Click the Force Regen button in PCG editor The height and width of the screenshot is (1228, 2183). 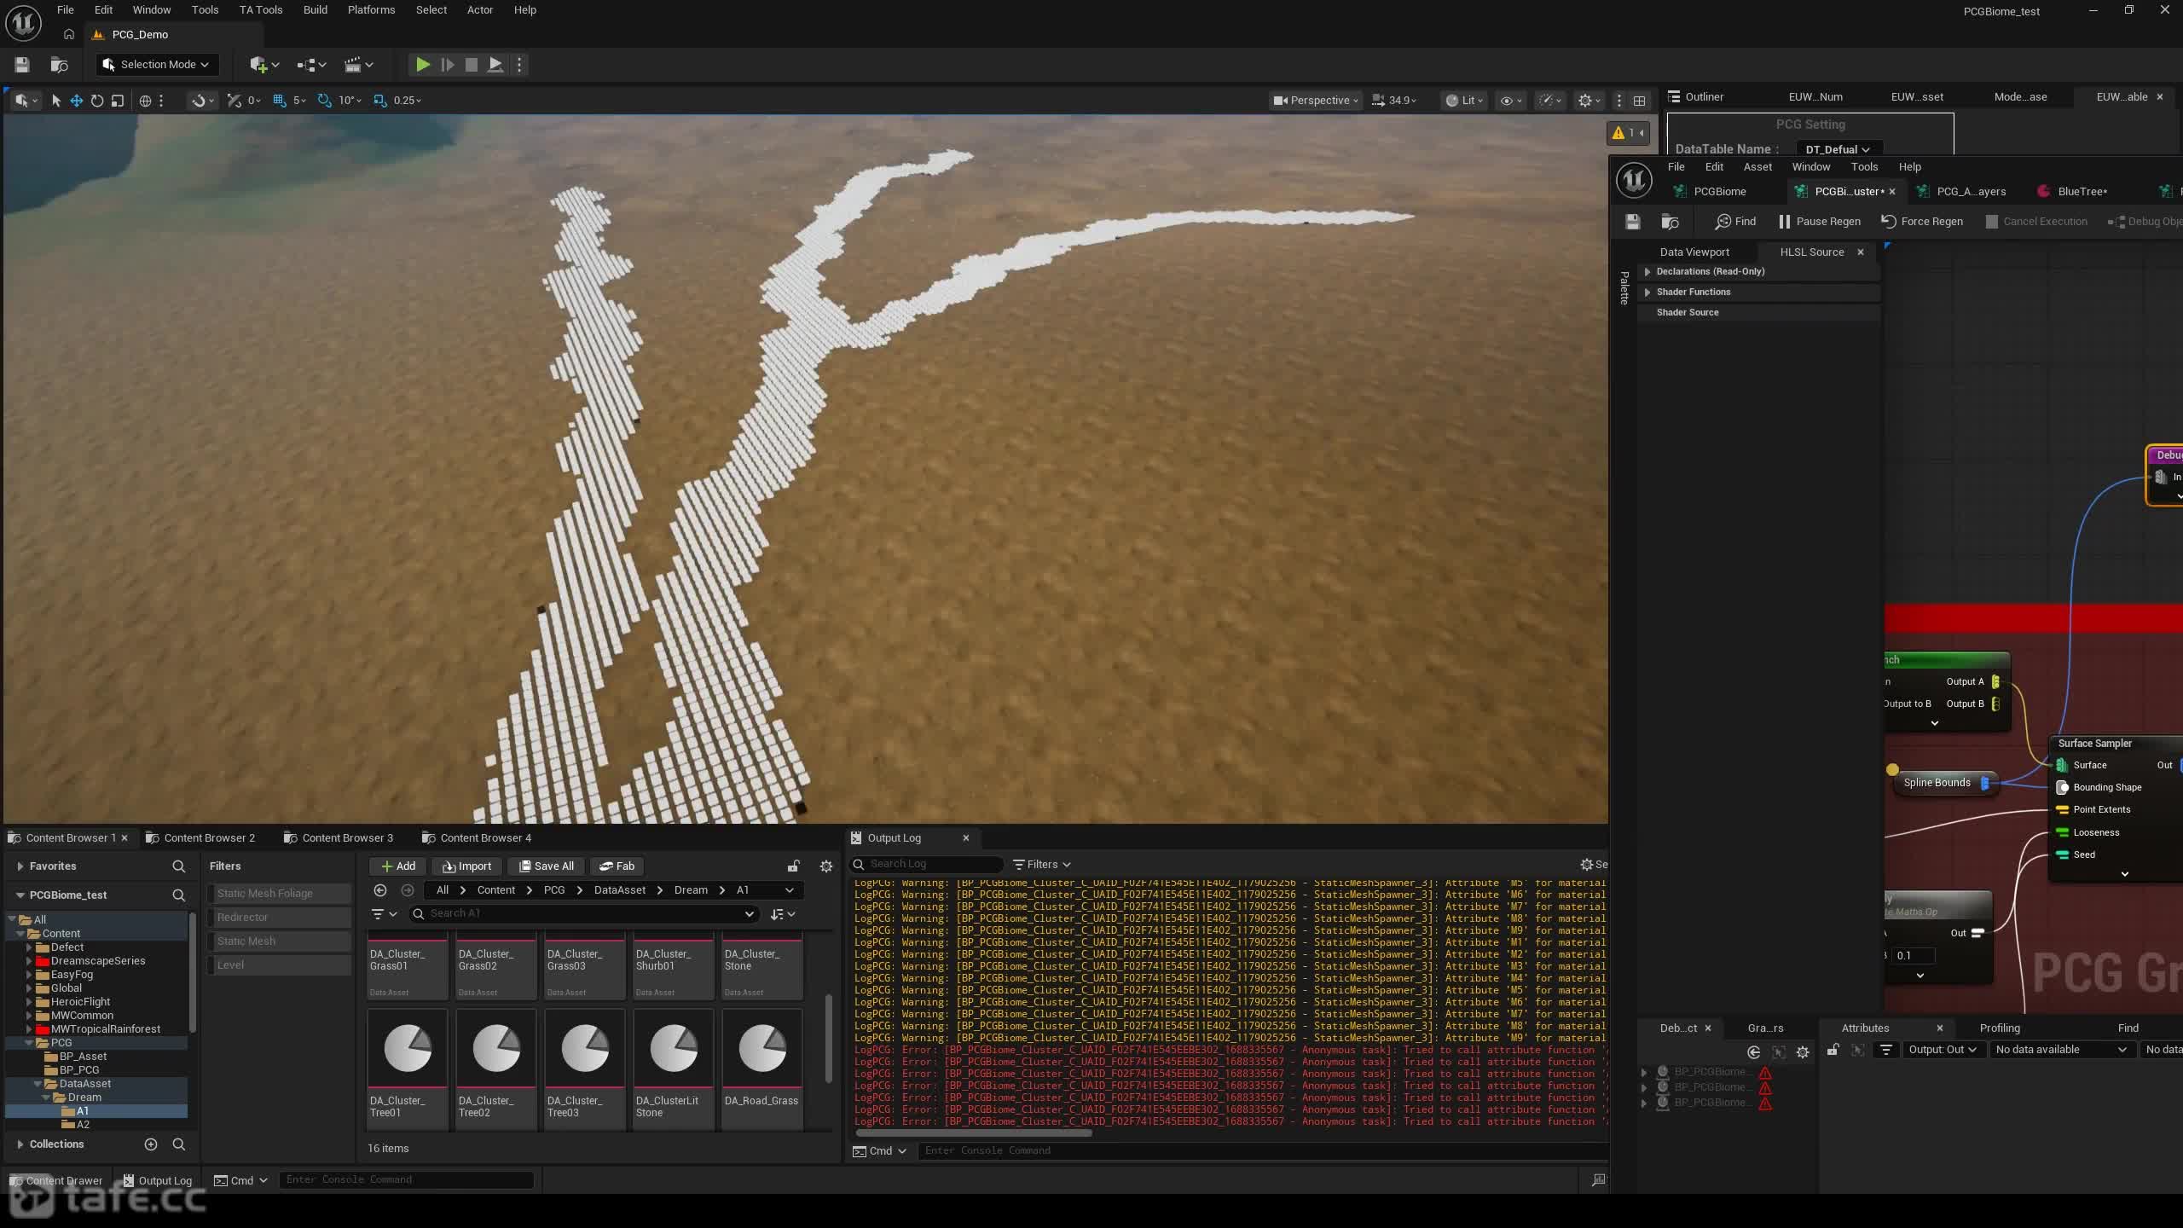tap(1921, 222)
